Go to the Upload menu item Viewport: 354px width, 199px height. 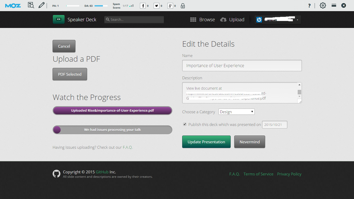(232, 19)
